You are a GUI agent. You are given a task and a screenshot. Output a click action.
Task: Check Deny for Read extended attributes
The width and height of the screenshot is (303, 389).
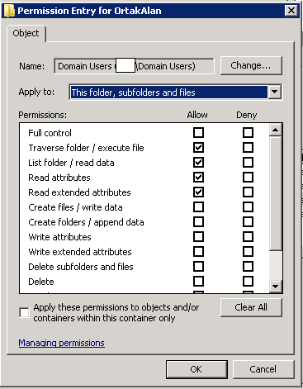(248, 192)
